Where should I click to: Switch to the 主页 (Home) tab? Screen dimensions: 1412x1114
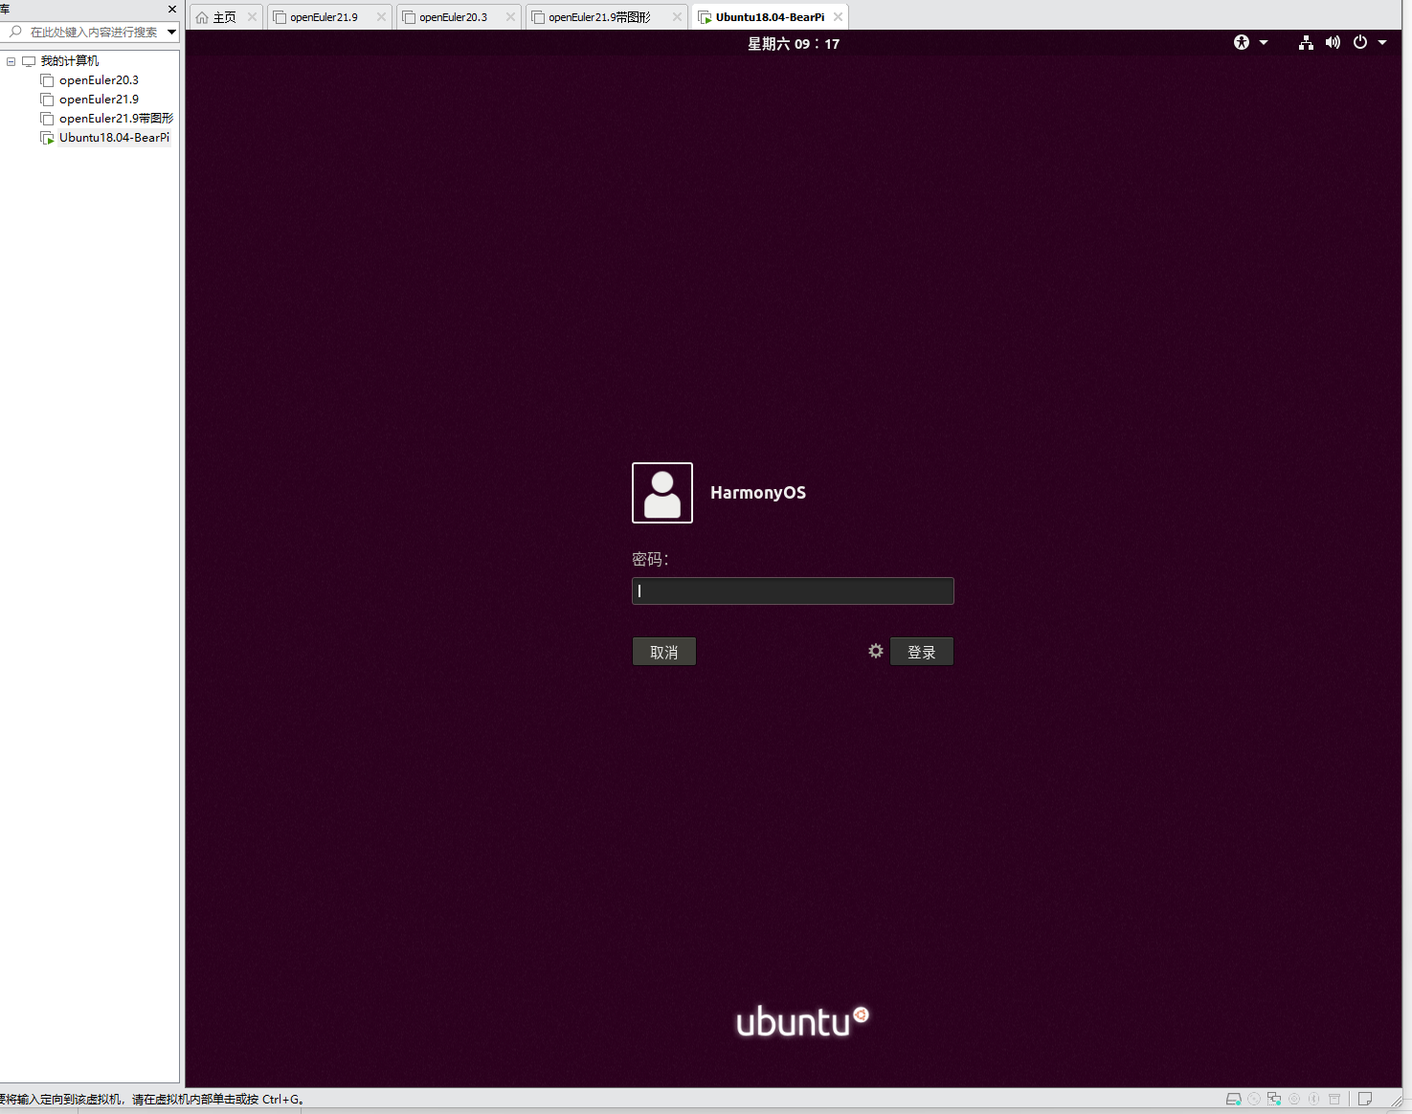coord(224,17)
